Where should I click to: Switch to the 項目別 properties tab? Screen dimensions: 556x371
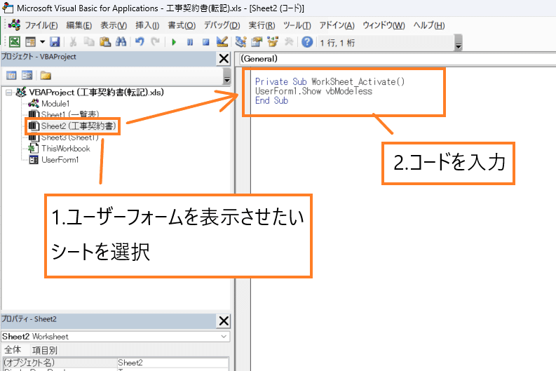pos(45,351)
